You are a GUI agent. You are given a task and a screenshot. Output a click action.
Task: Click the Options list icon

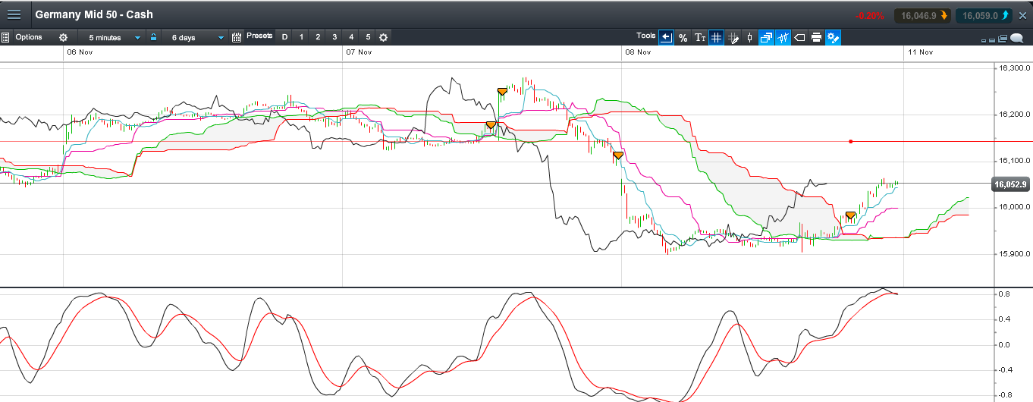point(5,37)
